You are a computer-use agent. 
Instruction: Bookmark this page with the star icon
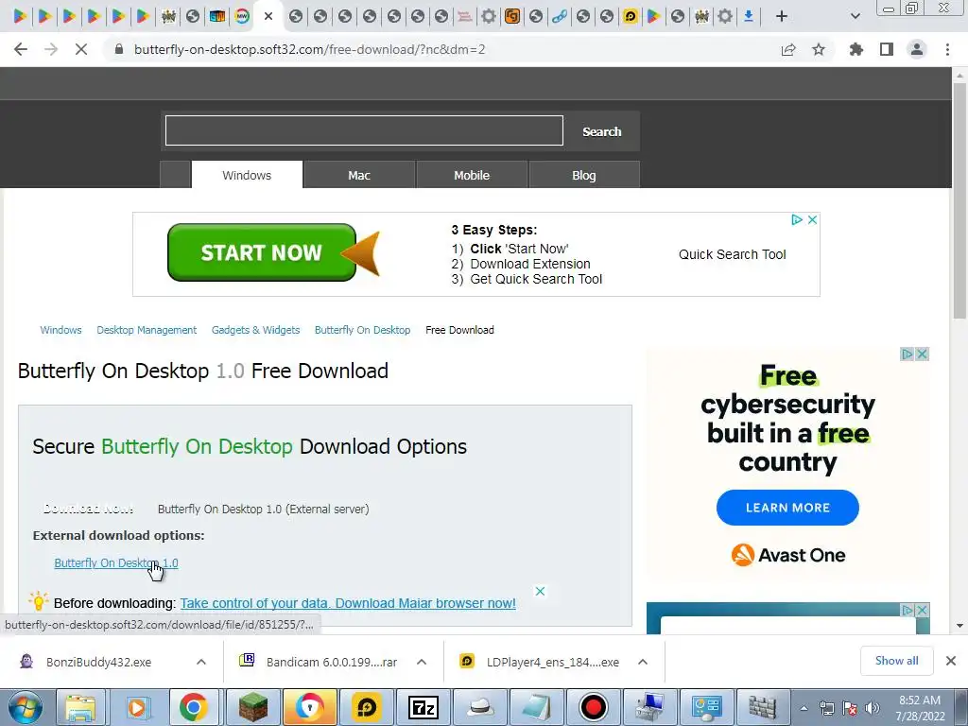pos(819,49)
